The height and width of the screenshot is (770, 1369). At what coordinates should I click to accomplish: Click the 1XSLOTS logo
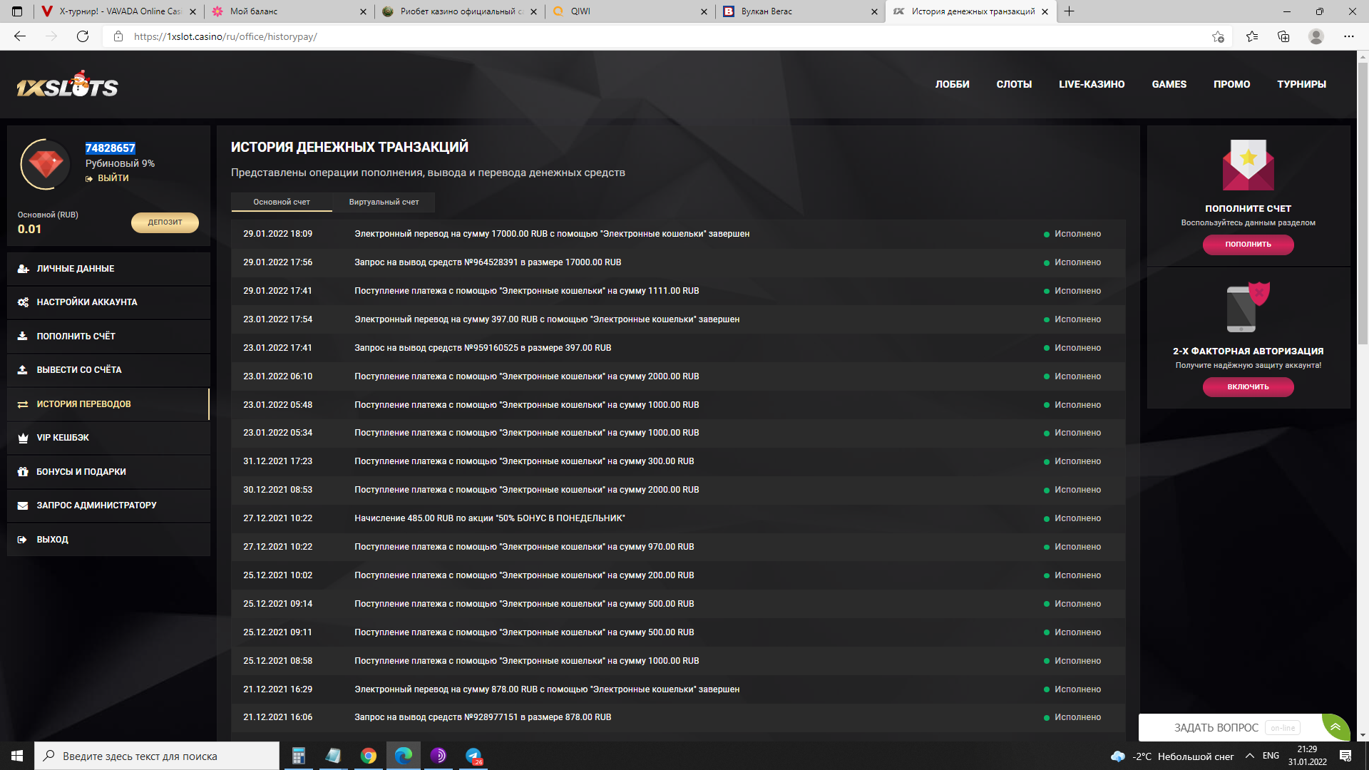pyautogui.click(x=68, y=86)
